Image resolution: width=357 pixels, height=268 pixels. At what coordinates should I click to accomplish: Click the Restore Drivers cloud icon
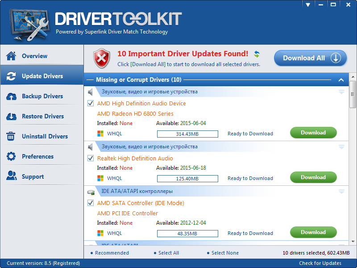click(11, 117)
